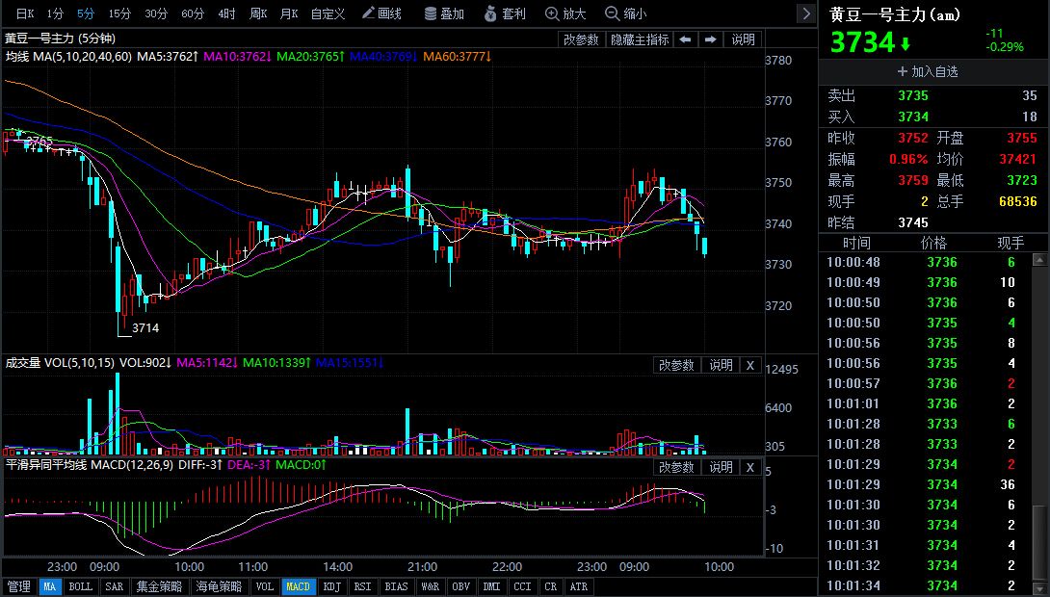Close the MACD indicator panel with X
1050x597 pixels.
(749, 467)
